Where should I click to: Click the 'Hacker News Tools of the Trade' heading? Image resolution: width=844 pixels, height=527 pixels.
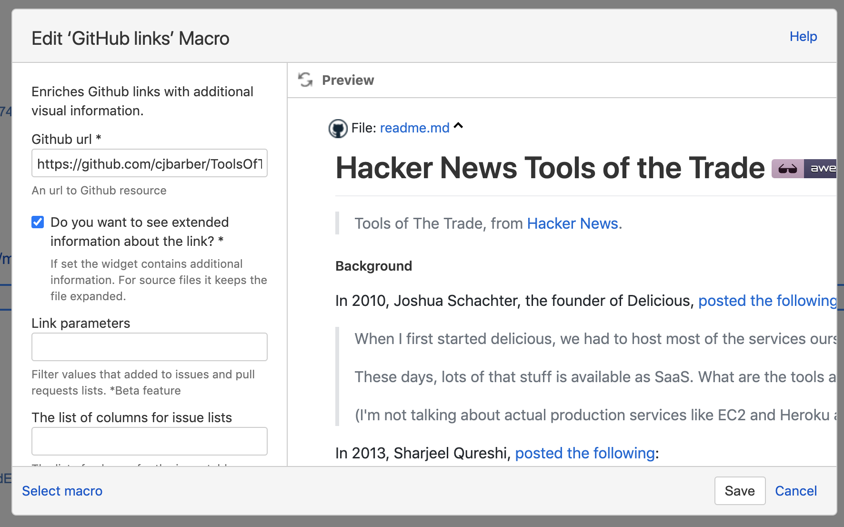click(x=550, y=168)
